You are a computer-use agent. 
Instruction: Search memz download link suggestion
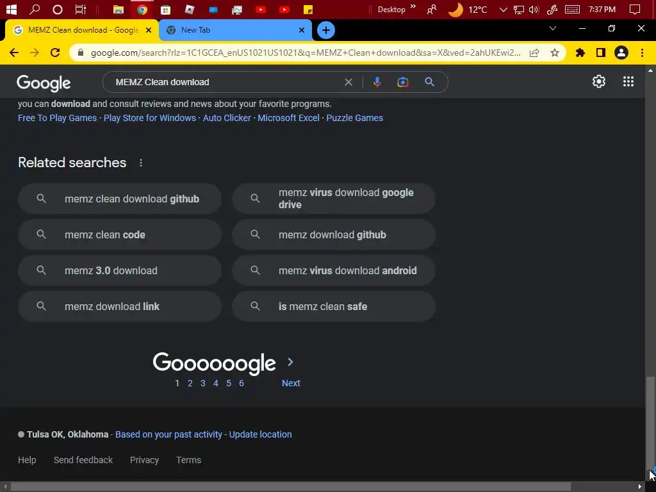click(x=120, y=306)
